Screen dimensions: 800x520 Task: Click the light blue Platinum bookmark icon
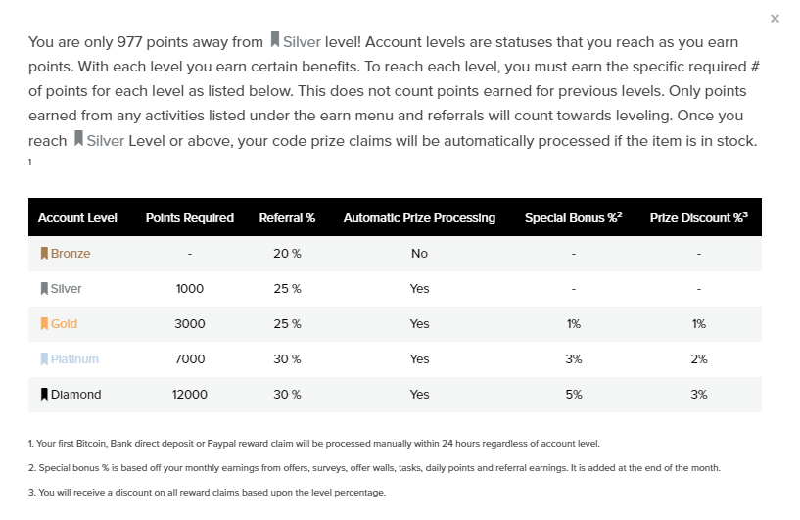pos(44,359)
